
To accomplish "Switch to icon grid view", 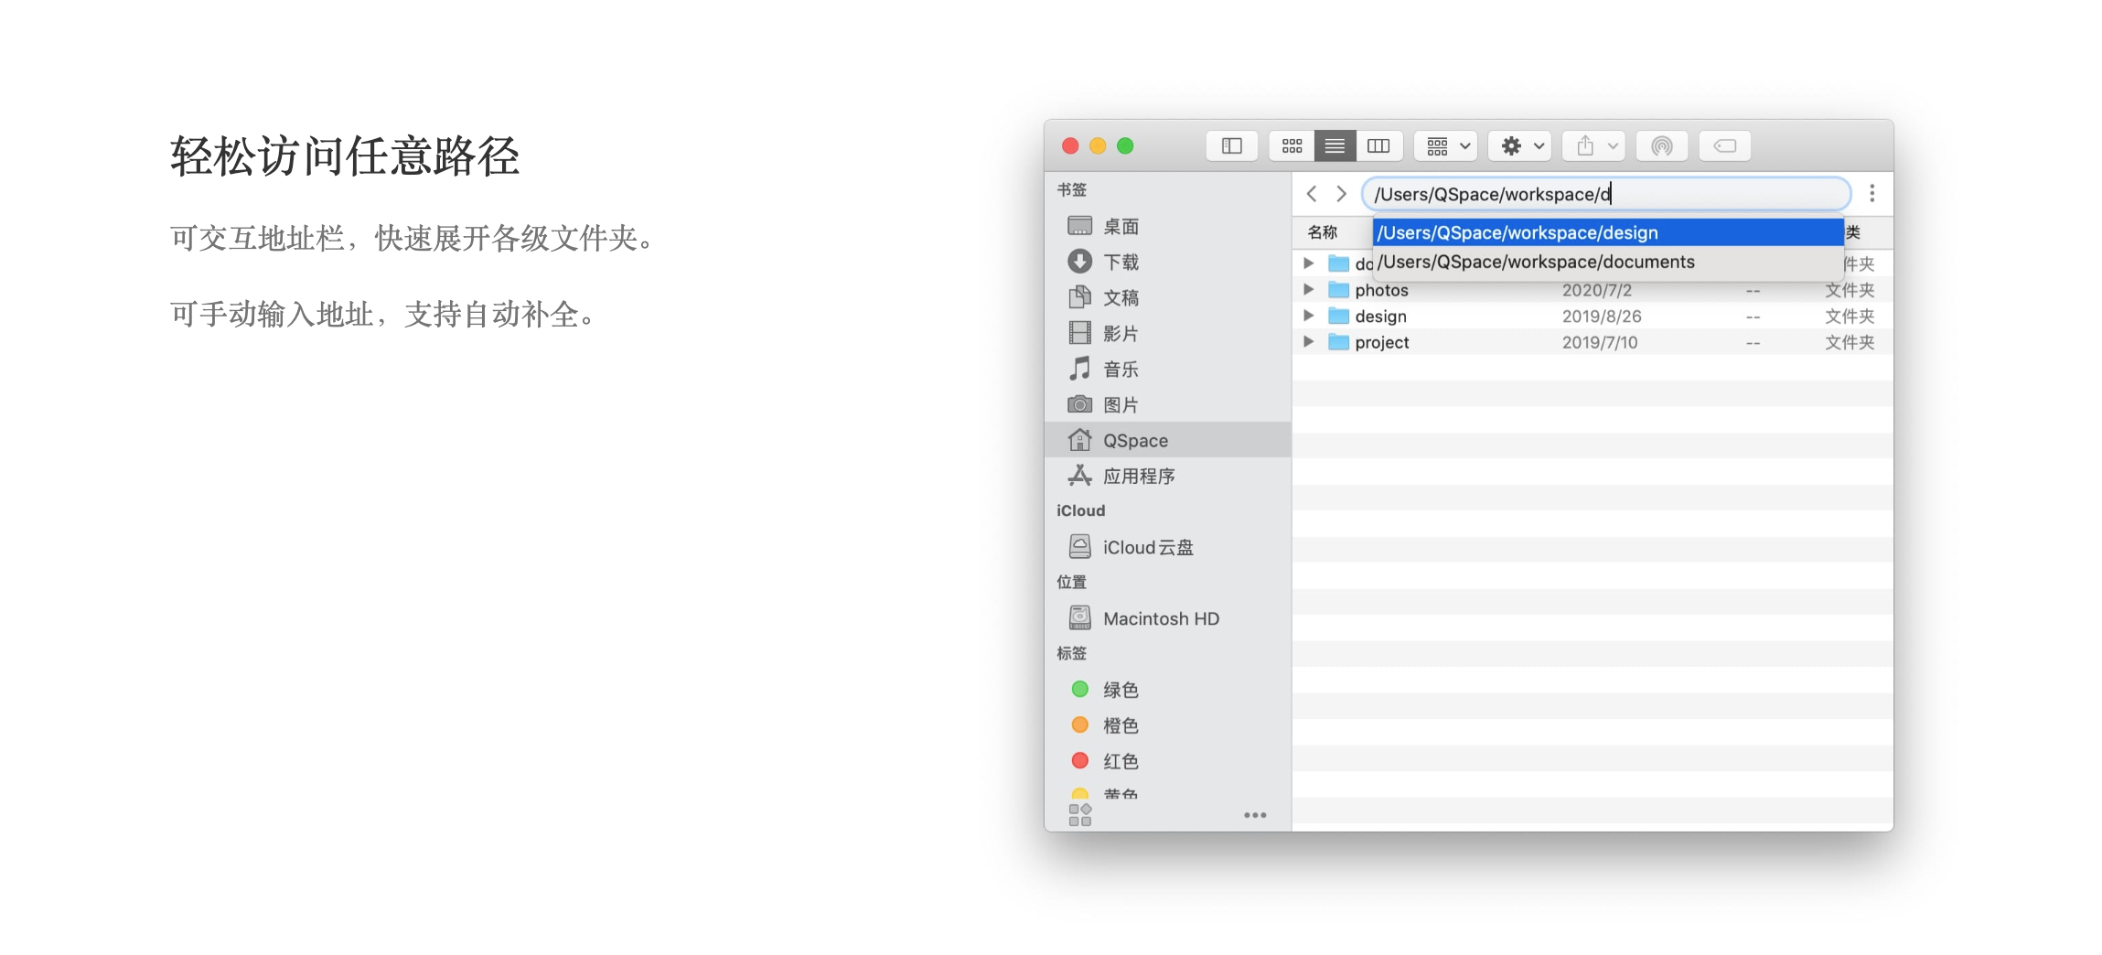I will pos(1292,146).
